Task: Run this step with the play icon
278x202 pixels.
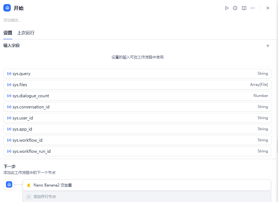Action: click(x=226, y=8)
